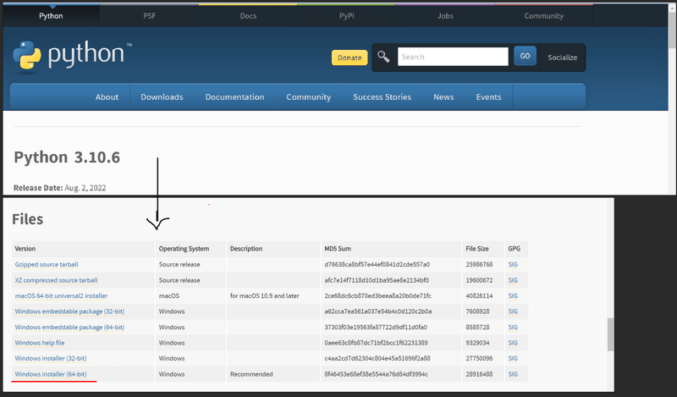
Task: Click the file size 28916488
Action: [479, 374]
